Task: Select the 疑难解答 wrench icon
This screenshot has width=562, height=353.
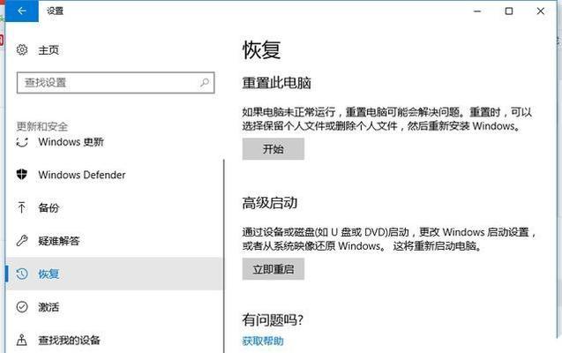Action: (22, 240)
